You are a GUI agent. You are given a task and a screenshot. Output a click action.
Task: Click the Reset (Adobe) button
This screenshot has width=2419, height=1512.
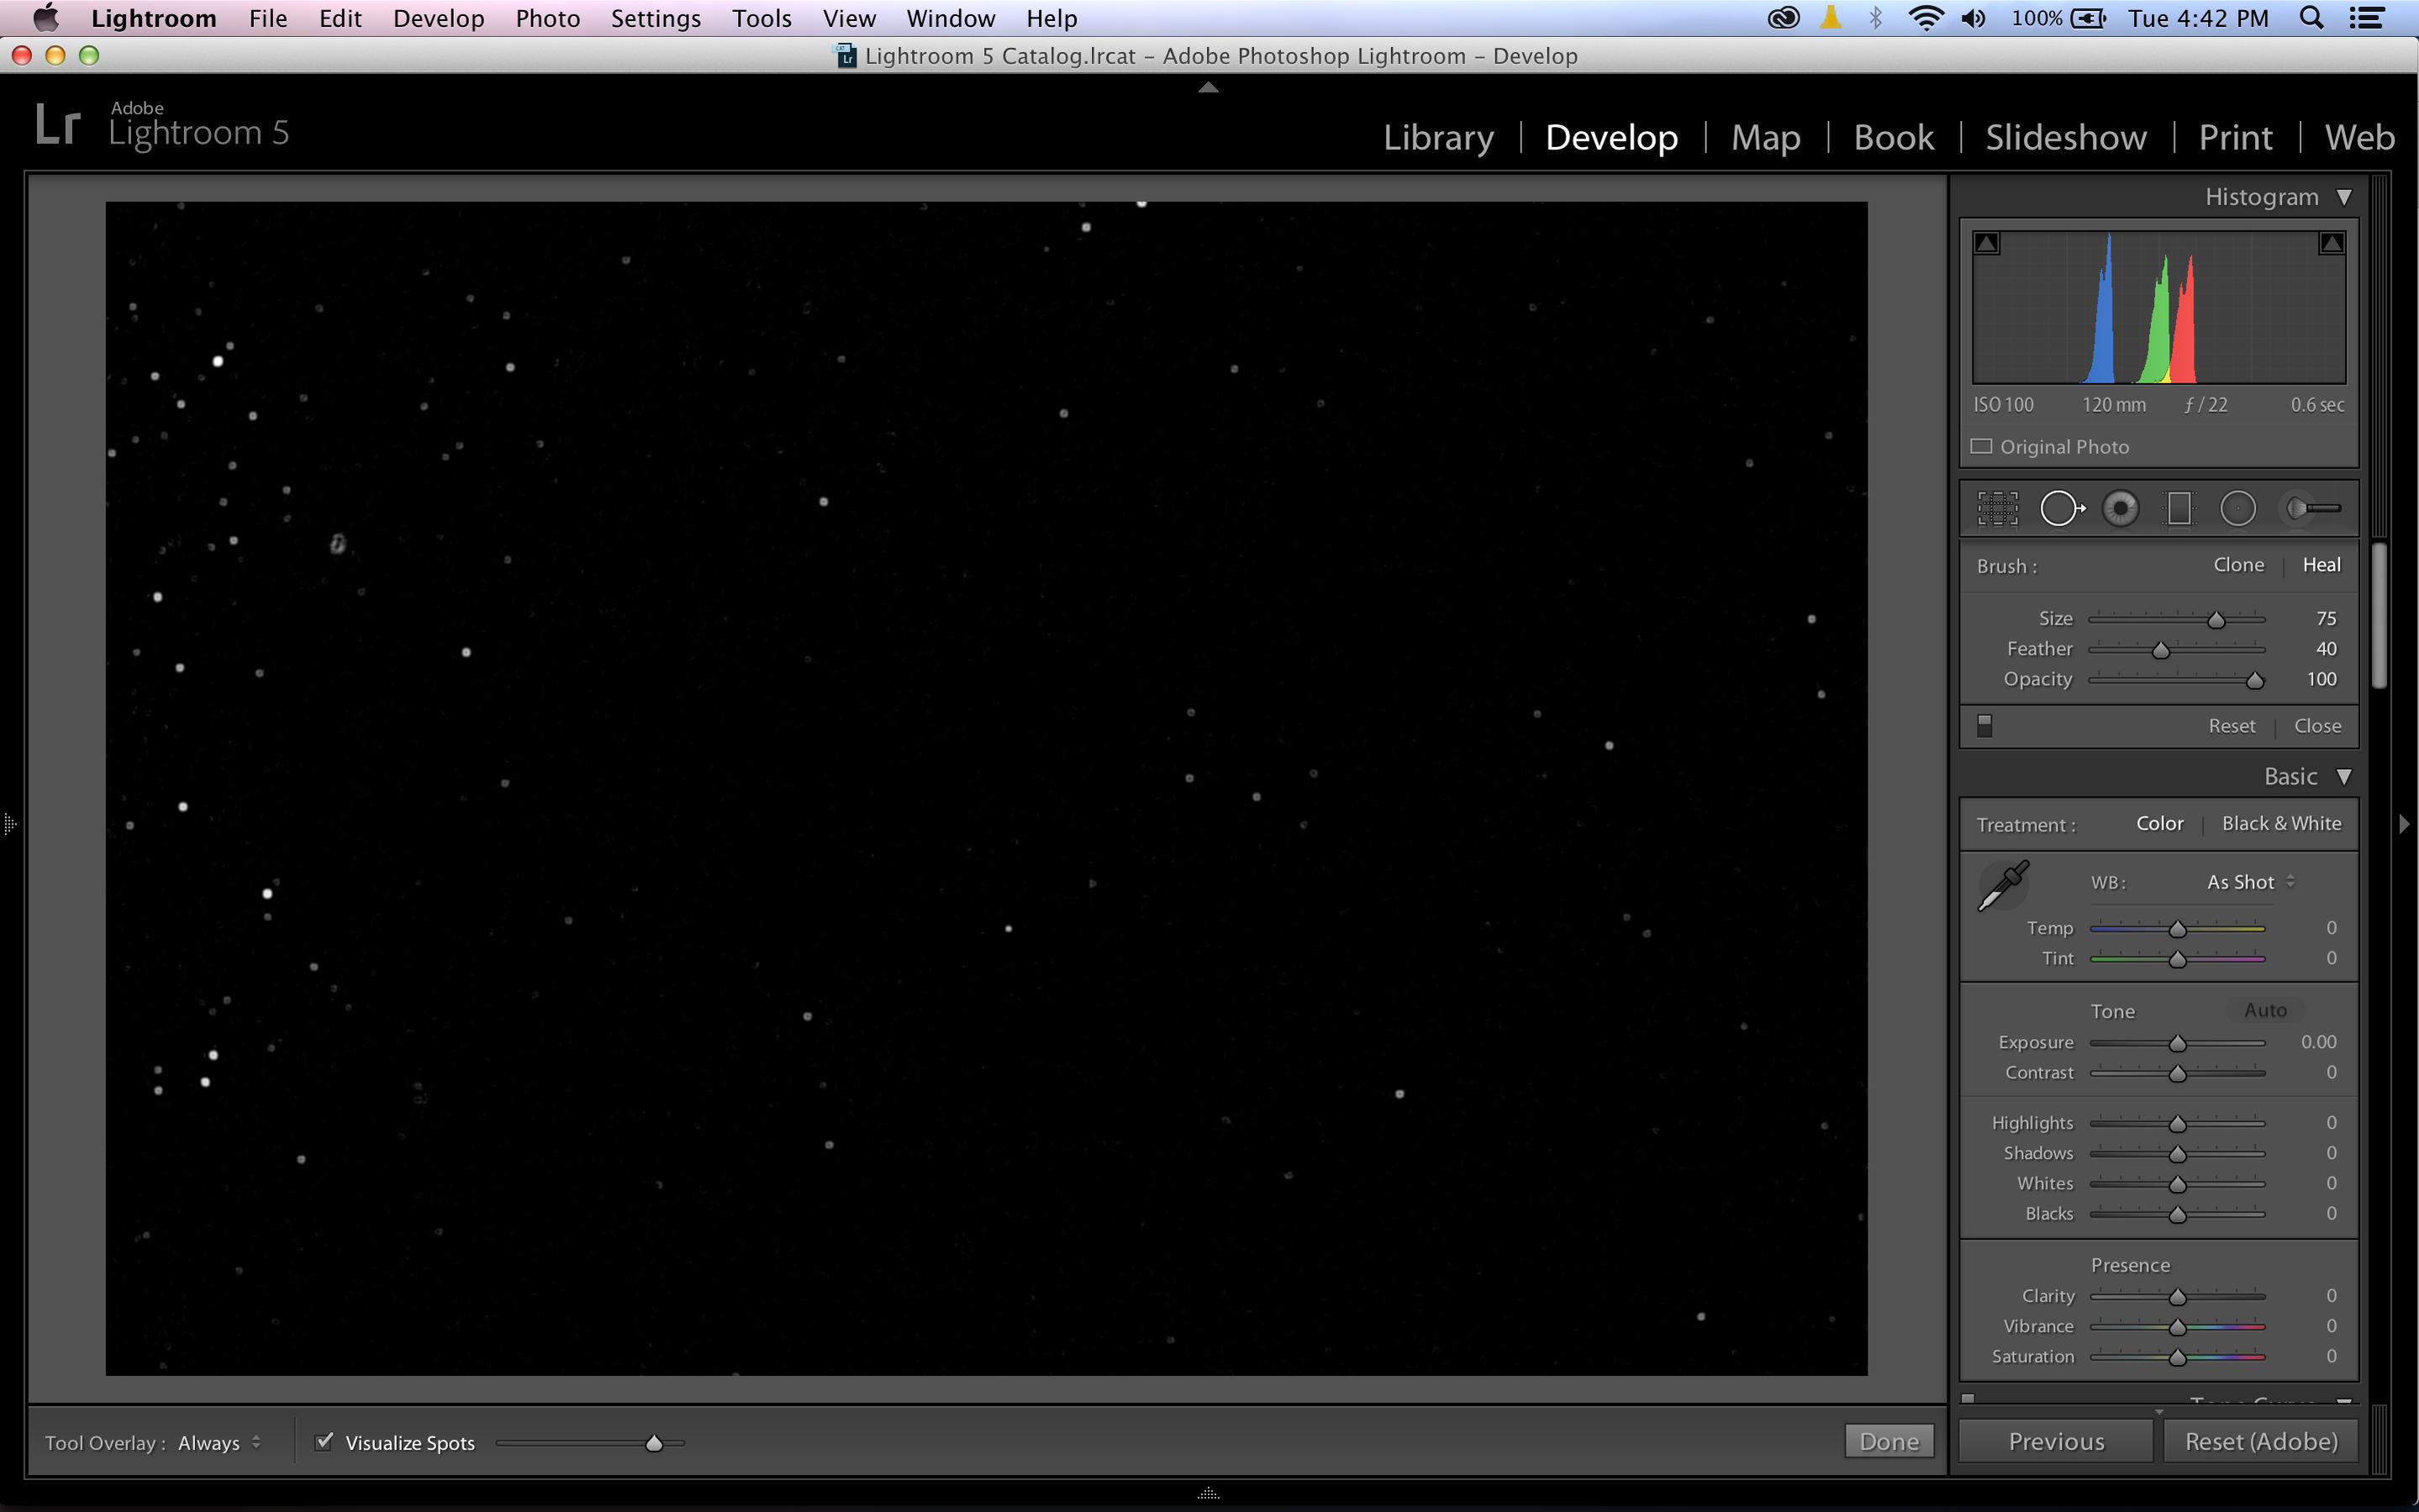click(2260, 1441)
